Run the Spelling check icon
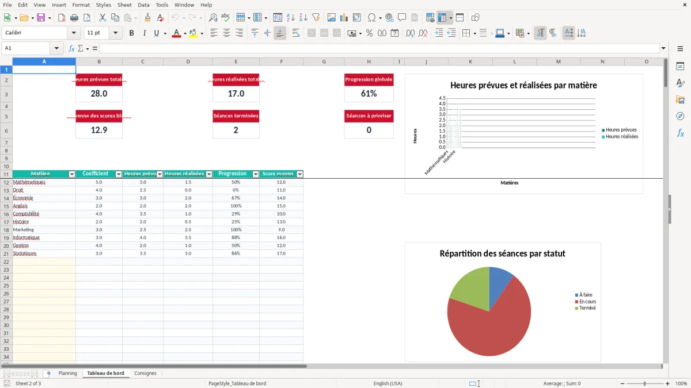This screenshot has height=388, width=691. pyautogui.click(x=226, y=18)
